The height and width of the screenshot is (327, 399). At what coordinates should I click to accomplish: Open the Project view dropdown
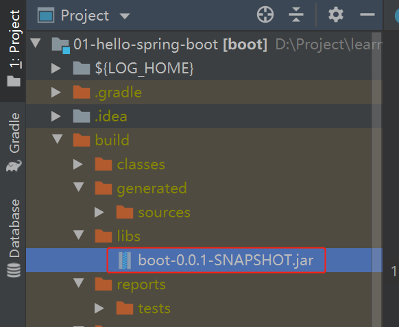coord(84,16)
